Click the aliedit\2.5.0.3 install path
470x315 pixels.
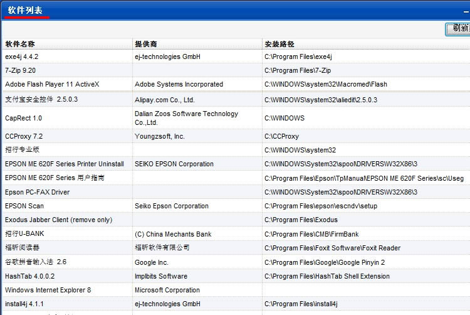click(x=321, y=100)
